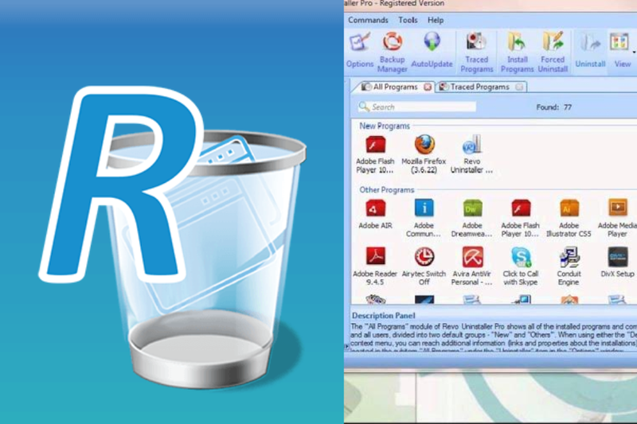Close the All Programs tab
The image size is (637, 424).
coord(428,87)
